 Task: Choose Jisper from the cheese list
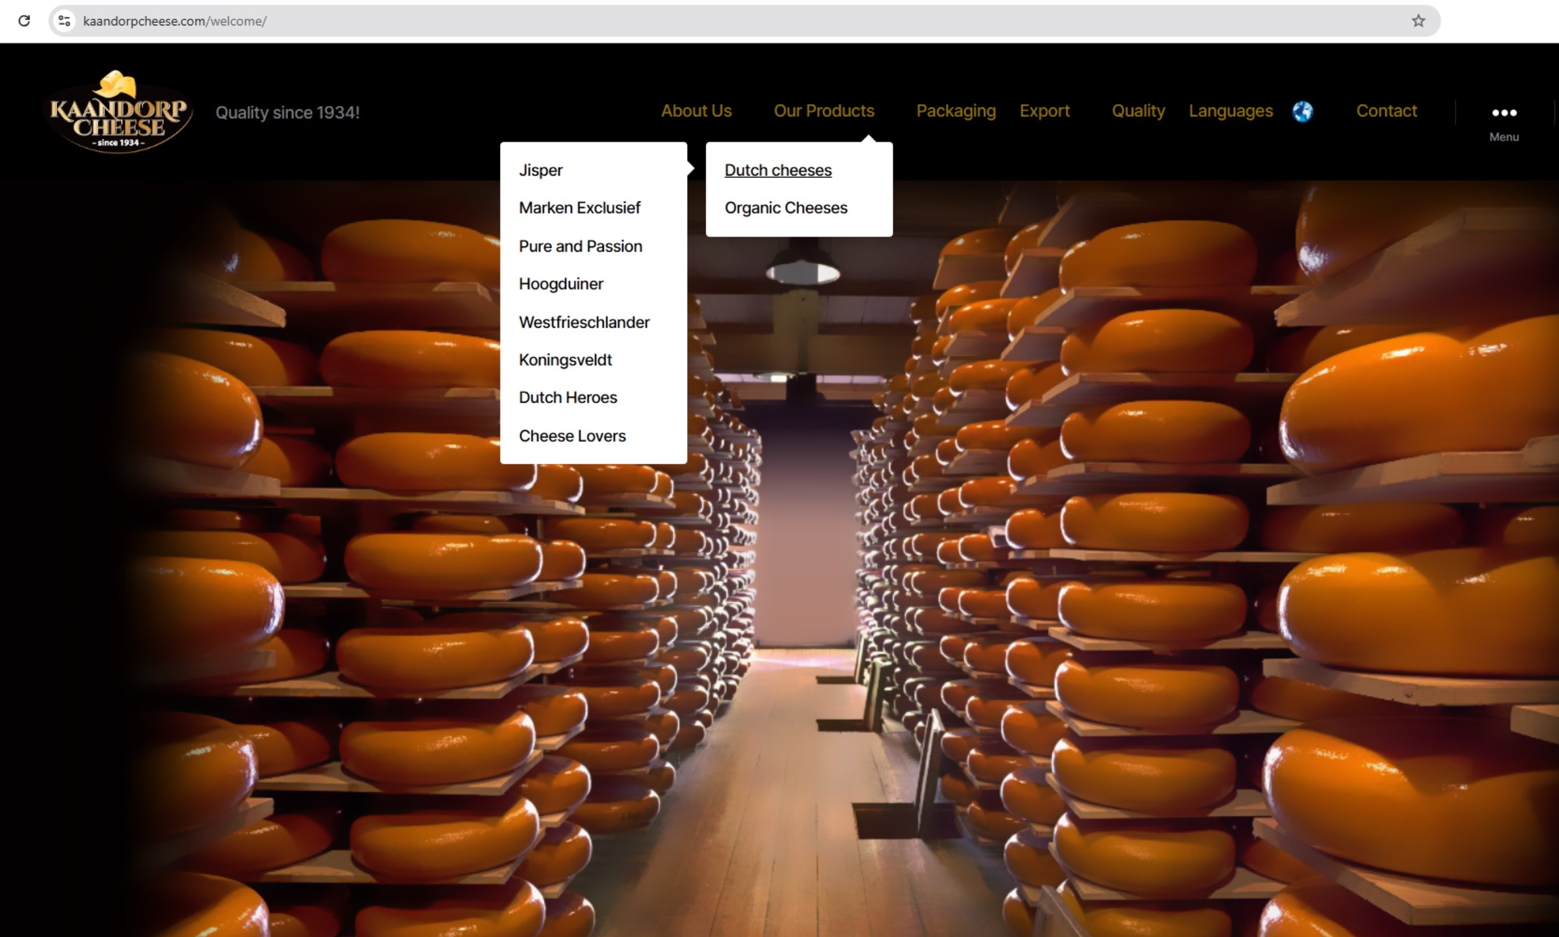tap(540, 170)
